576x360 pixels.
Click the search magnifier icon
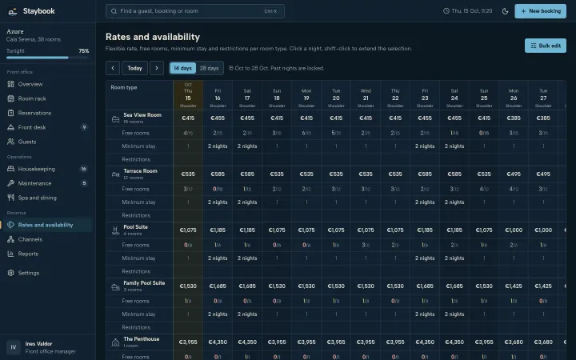click(114, 11)
